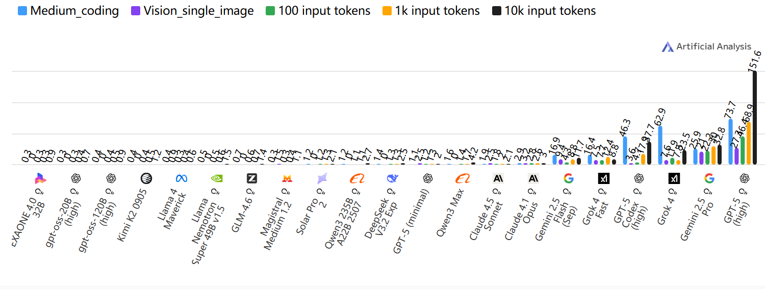Click the tall black 151.6 bar for GPT-5 (high)

coord(755,118)
